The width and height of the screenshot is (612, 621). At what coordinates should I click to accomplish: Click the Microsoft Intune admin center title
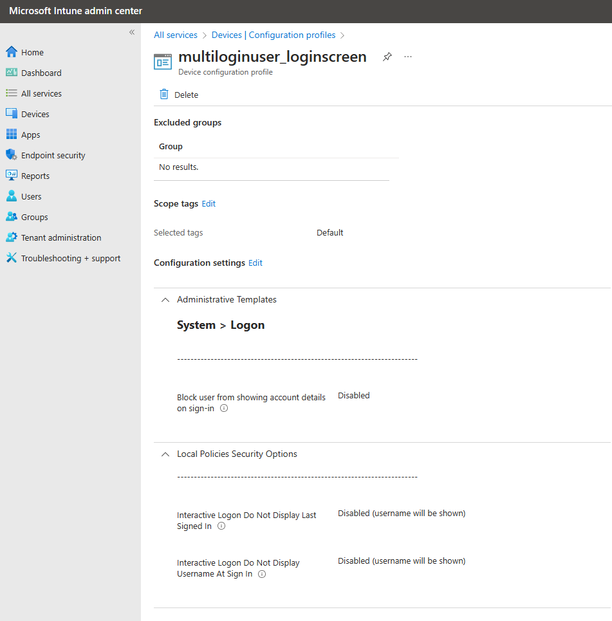click(75, 11)
